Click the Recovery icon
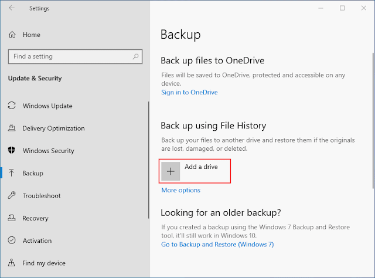Viewport: 375px width, 278px height. point(12,218)
